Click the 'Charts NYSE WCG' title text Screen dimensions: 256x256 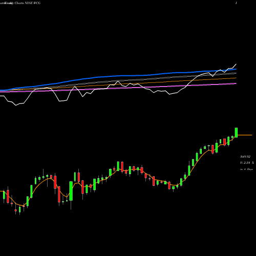tap(28, 3)
